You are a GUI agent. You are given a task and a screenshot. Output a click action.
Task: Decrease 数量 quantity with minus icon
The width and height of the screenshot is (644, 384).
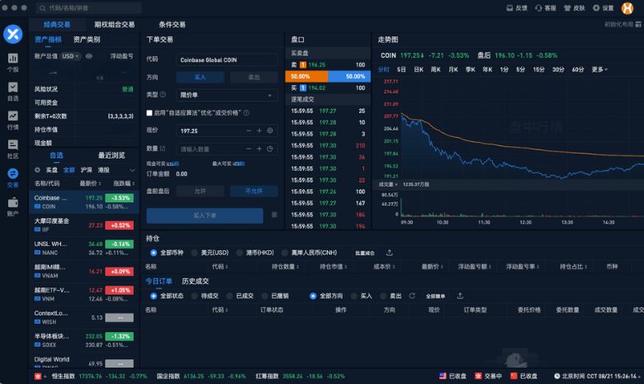click(x=249, y=149)
